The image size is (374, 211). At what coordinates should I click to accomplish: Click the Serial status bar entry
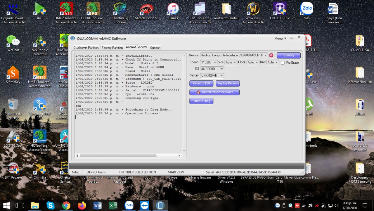(243, 172)
